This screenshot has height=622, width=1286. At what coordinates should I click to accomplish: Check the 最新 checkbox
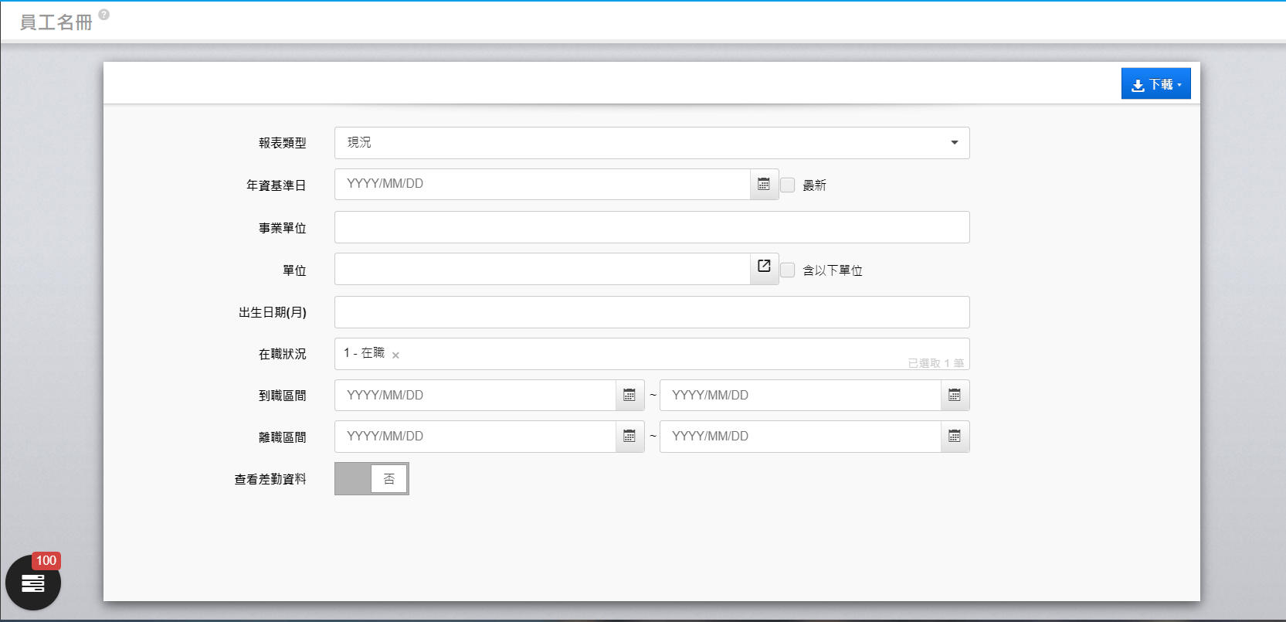788,185
